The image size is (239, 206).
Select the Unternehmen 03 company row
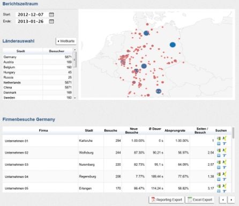point(117,165)
